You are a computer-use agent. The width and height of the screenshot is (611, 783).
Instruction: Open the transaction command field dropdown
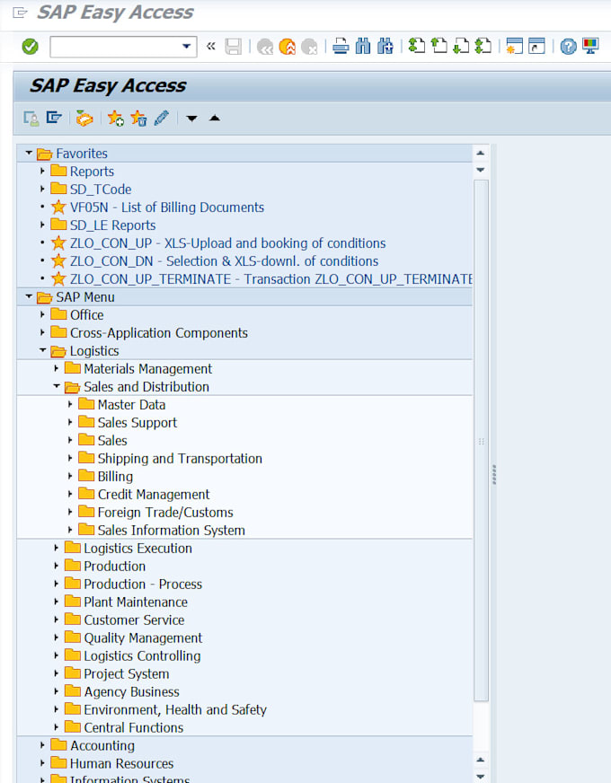pyautogui.click(x=187, y=47)
